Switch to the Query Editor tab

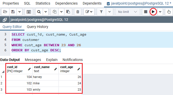(x=12, y=27)
